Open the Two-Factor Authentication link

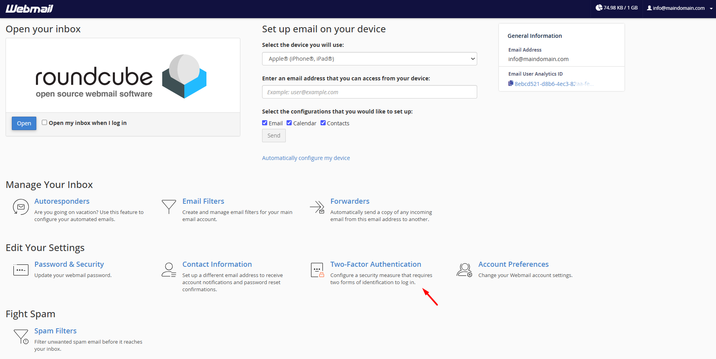[376, 264]
